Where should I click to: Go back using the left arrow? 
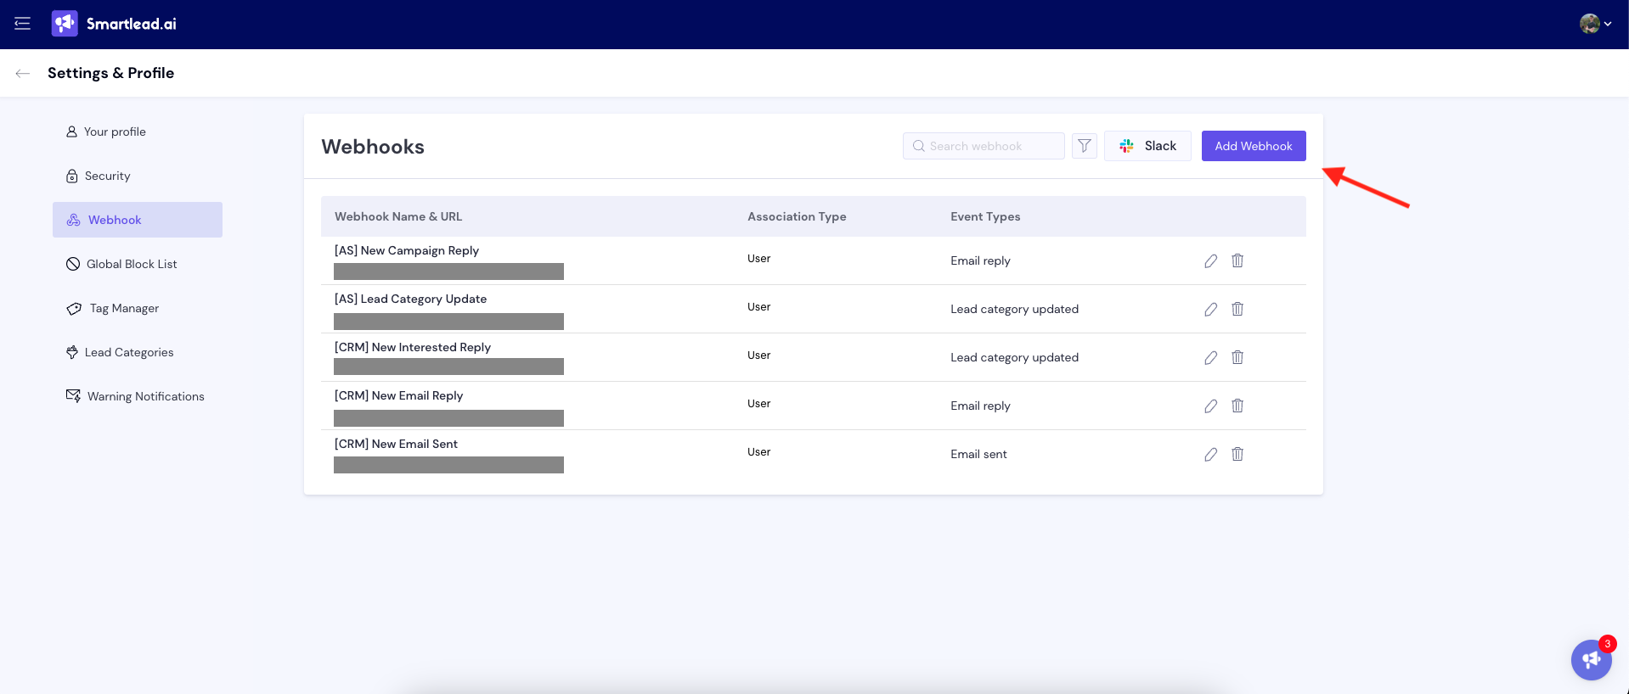click(23, 74)
